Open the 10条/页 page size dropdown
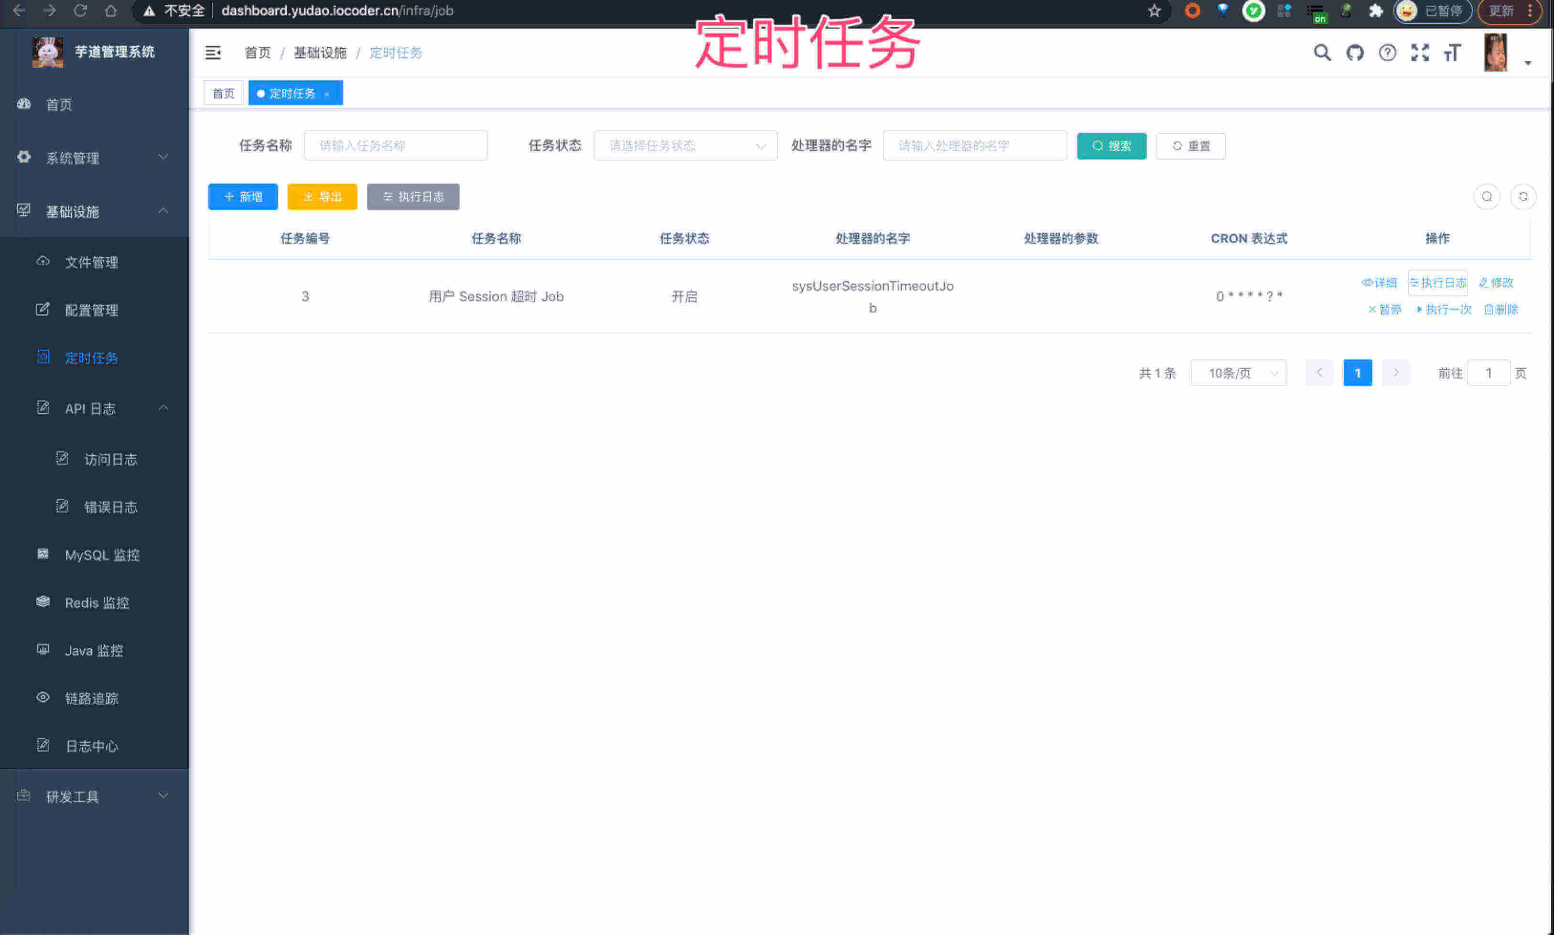This screenshot has height=935, width=1554. coord(1238,372)
